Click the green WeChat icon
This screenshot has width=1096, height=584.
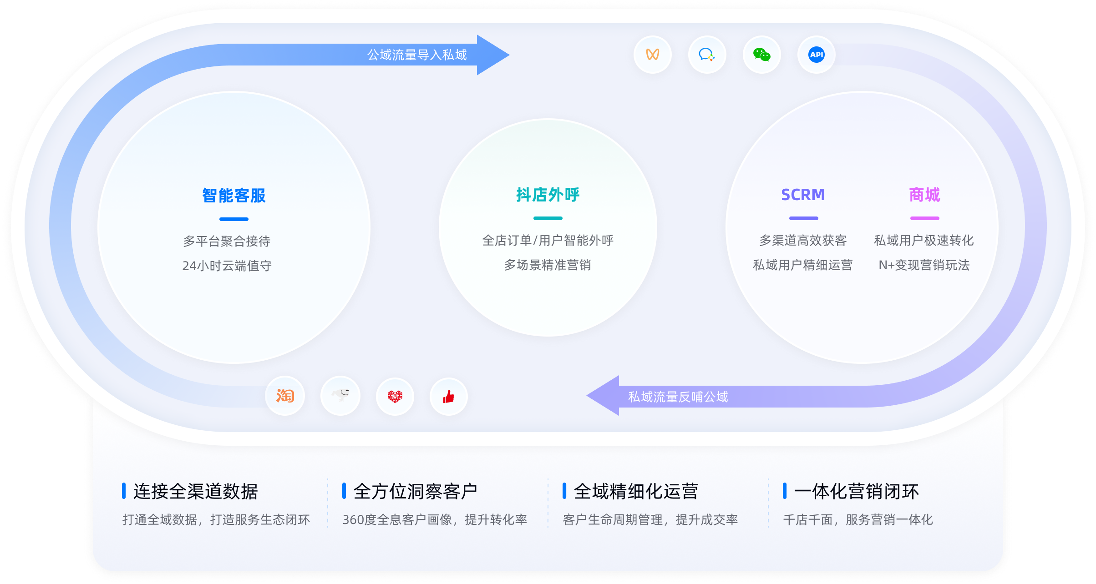[761, 55]
